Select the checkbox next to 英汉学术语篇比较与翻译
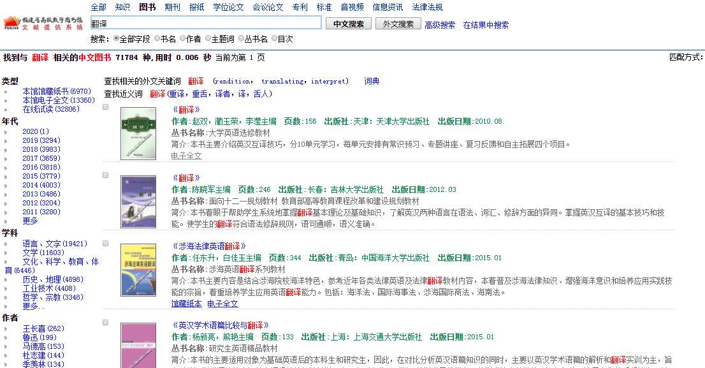Screen dimensions: 705x368 pos(106,323)
